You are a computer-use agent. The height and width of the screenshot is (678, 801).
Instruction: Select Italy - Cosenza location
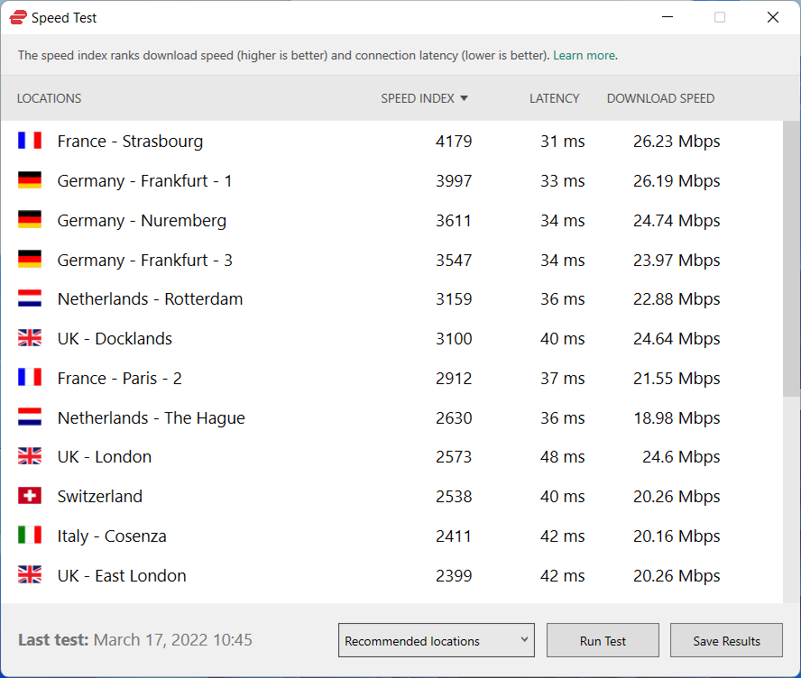pos(112,536)
